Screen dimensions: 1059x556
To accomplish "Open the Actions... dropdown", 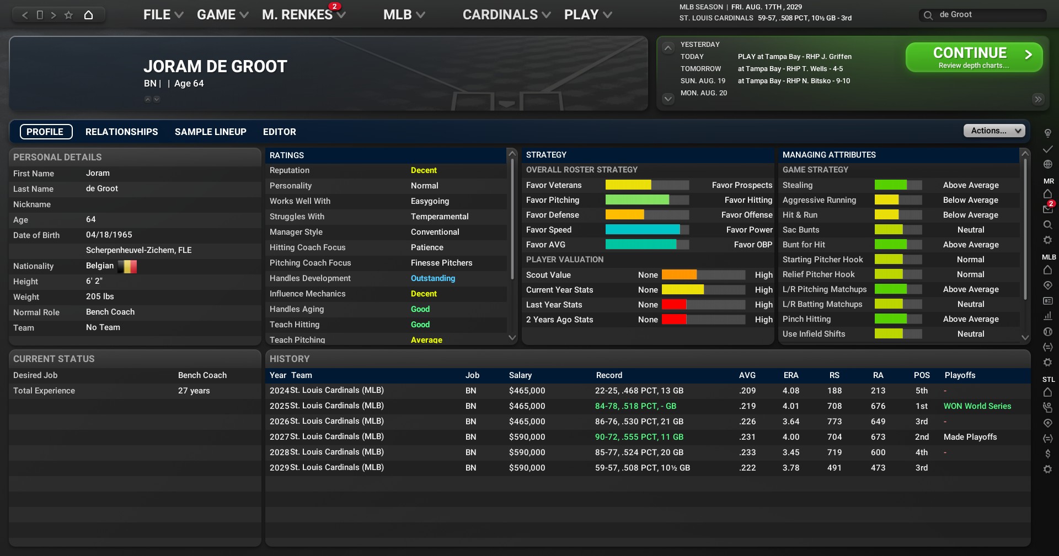I will point(994,131).
